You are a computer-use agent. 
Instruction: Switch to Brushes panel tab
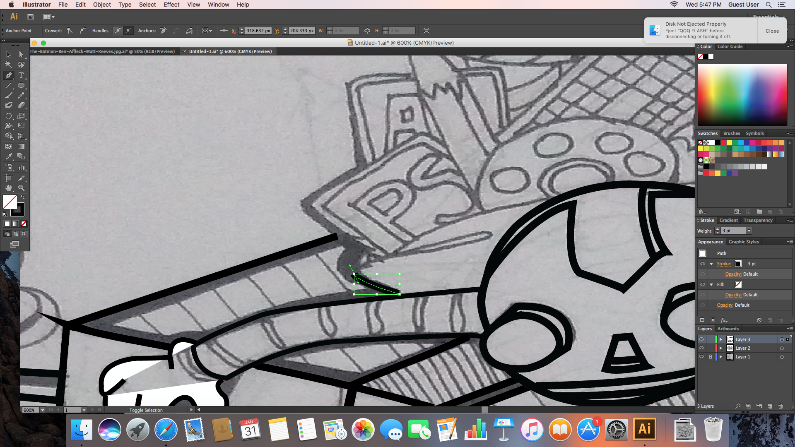732,133
